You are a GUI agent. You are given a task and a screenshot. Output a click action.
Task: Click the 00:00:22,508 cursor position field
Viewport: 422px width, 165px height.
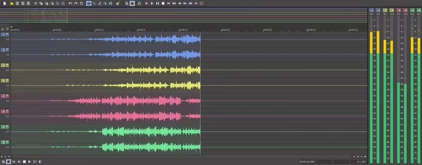click(x=307, y=162)
